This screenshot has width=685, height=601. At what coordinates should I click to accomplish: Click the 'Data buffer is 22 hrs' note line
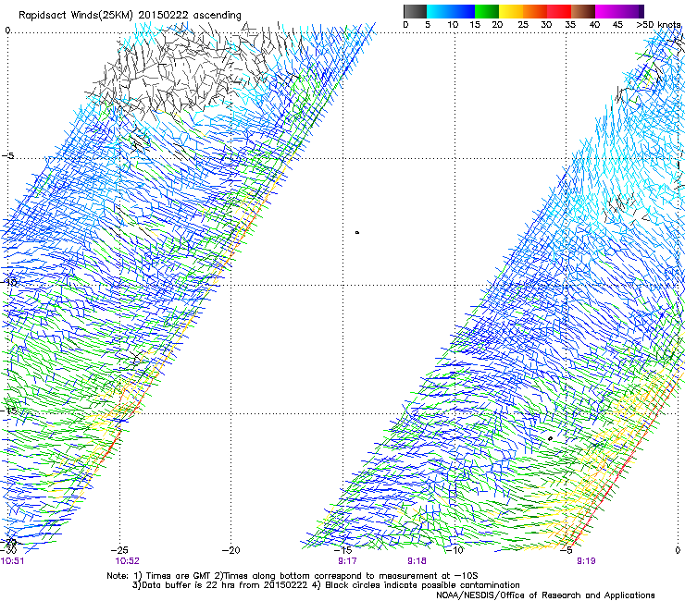326,585
